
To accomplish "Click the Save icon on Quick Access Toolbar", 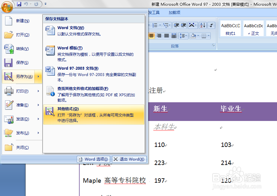I will coord(19,4).
